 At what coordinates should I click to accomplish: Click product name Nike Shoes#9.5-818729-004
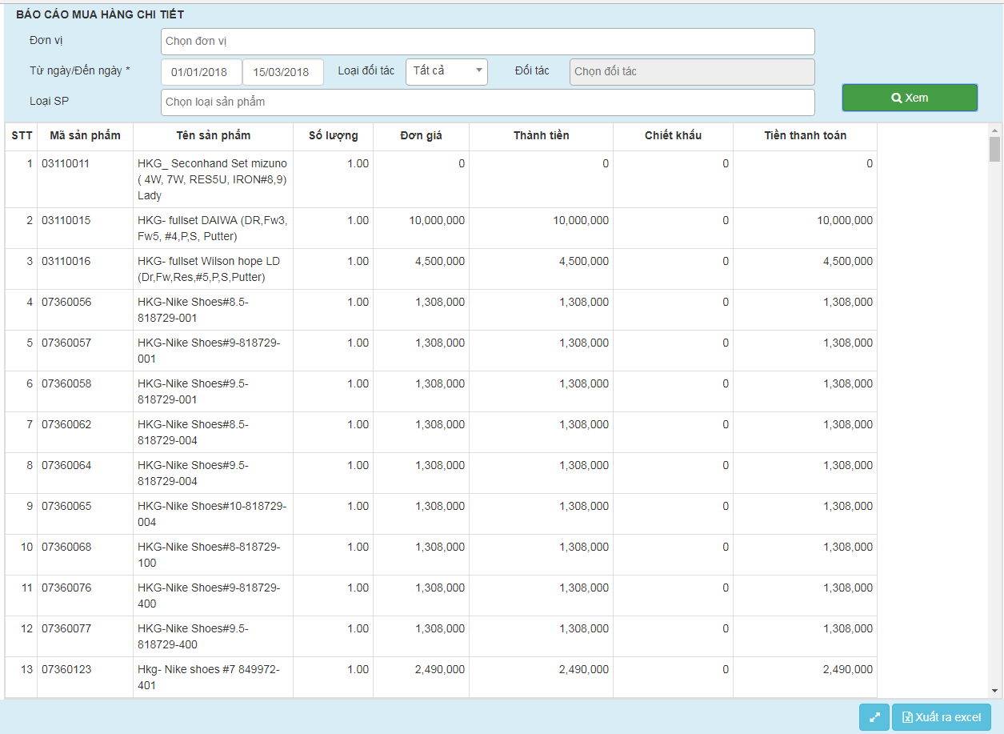(x=193, y=473)
